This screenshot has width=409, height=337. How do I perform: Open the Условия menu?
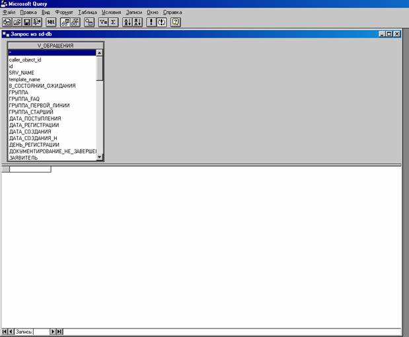[111, 12]
